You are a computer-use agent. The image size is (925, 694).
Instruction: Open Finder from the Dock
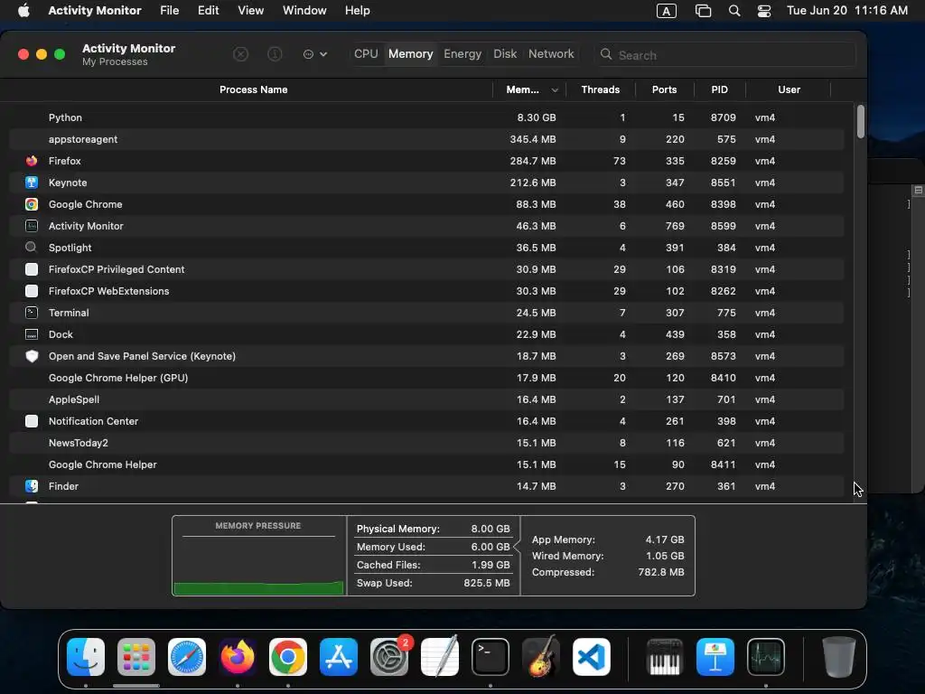[x=86, y=657]
